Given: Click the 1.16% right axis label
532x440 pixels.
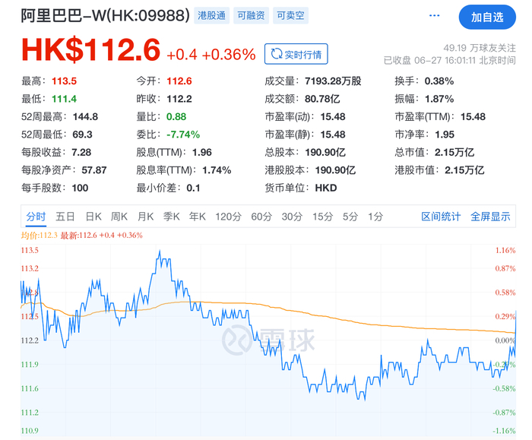Looking at the screenshot, I should coord(505,250).
